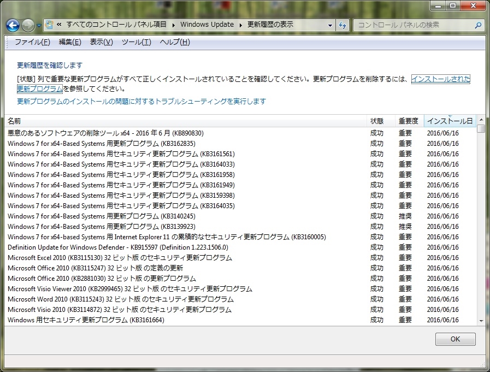Click 推奨 importance in KB3139923 row

(x=405, y=226)
